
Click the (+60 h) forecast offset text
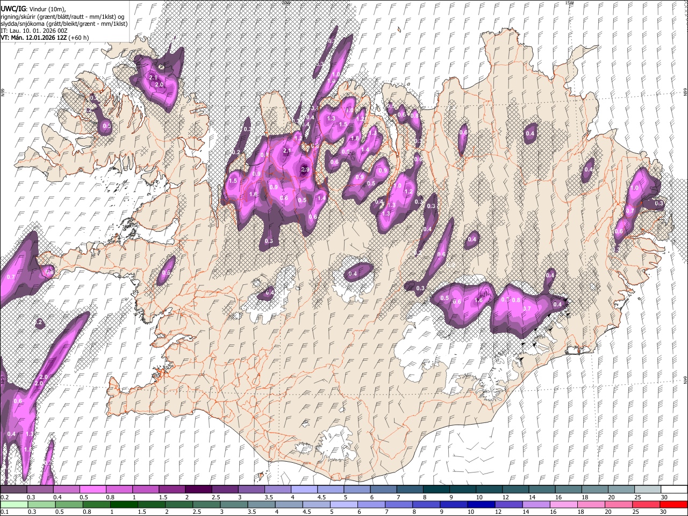[78, 38]
